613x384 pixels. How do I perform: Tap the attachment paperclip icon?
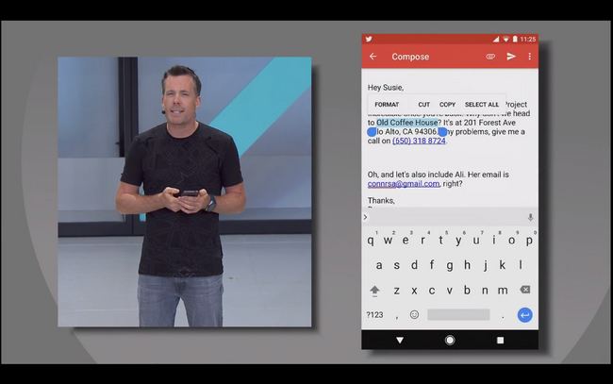(x=490, y=57)
